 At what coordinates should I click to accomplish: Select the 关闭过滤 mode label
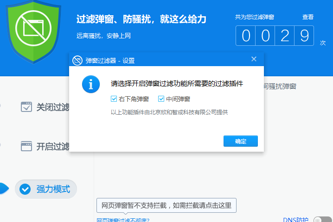point(52,108)
